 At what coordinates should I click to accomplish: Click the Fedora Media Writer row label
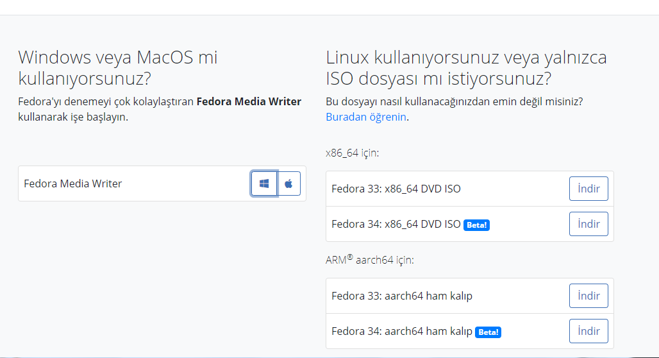(x=72, y=183)
